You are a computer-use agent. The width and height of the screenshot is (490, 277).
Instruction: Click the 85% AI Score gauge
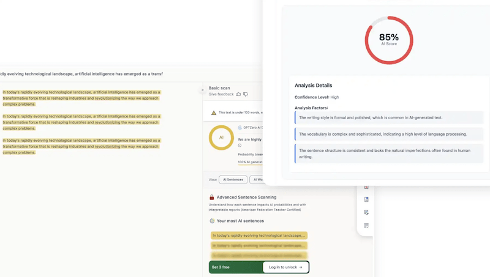coord(389,40)
